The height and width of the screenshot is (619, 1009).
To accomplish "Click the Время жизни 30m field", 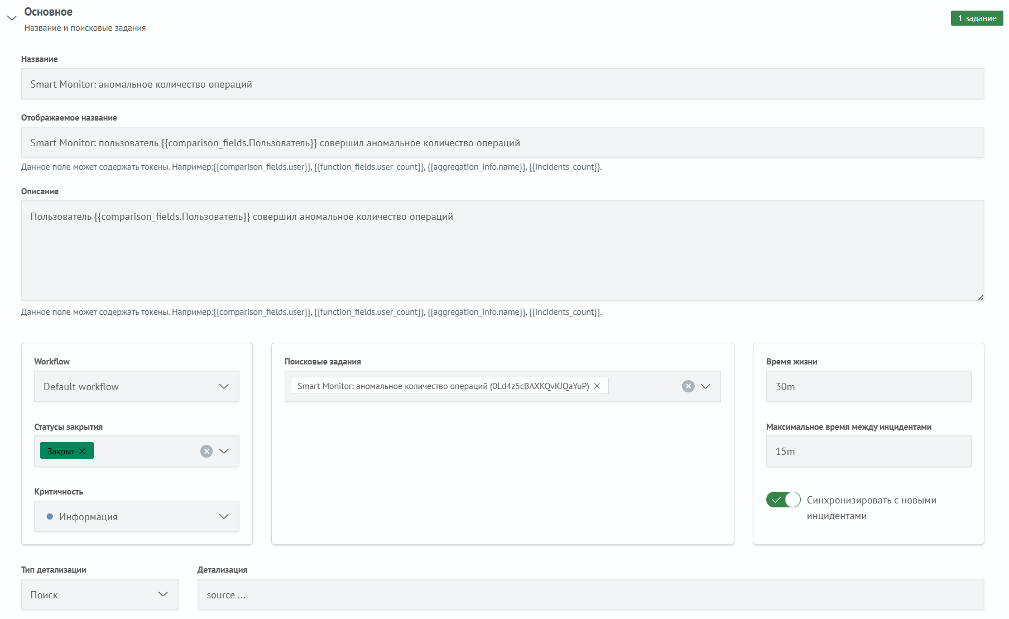I will (868, 387).
